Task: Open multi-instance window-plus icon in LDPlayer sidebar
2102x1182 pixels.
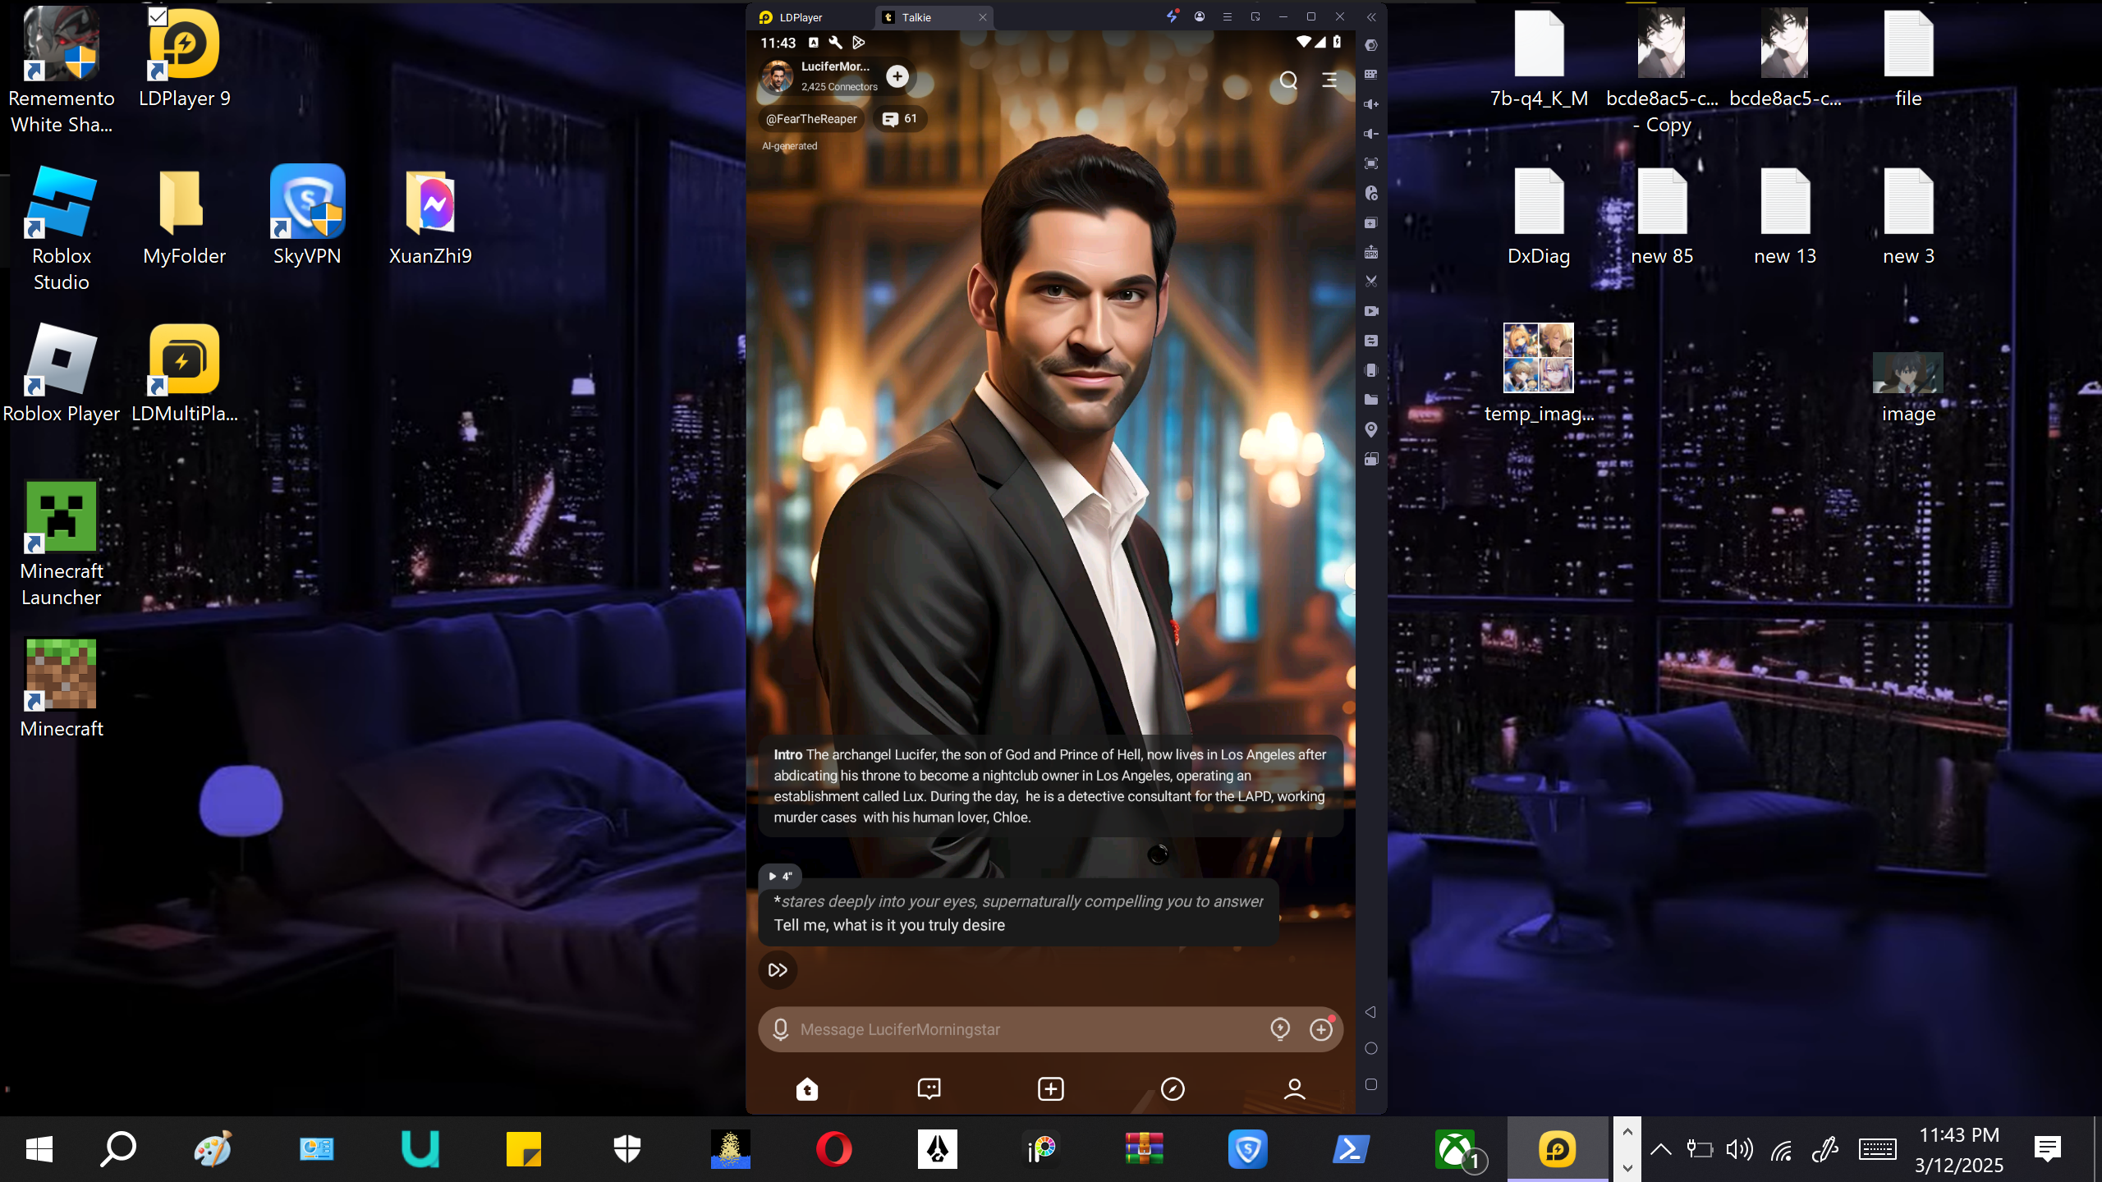Action: point(1370,222)
